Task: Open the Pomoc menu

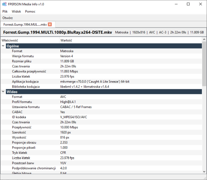Action: 30,12
